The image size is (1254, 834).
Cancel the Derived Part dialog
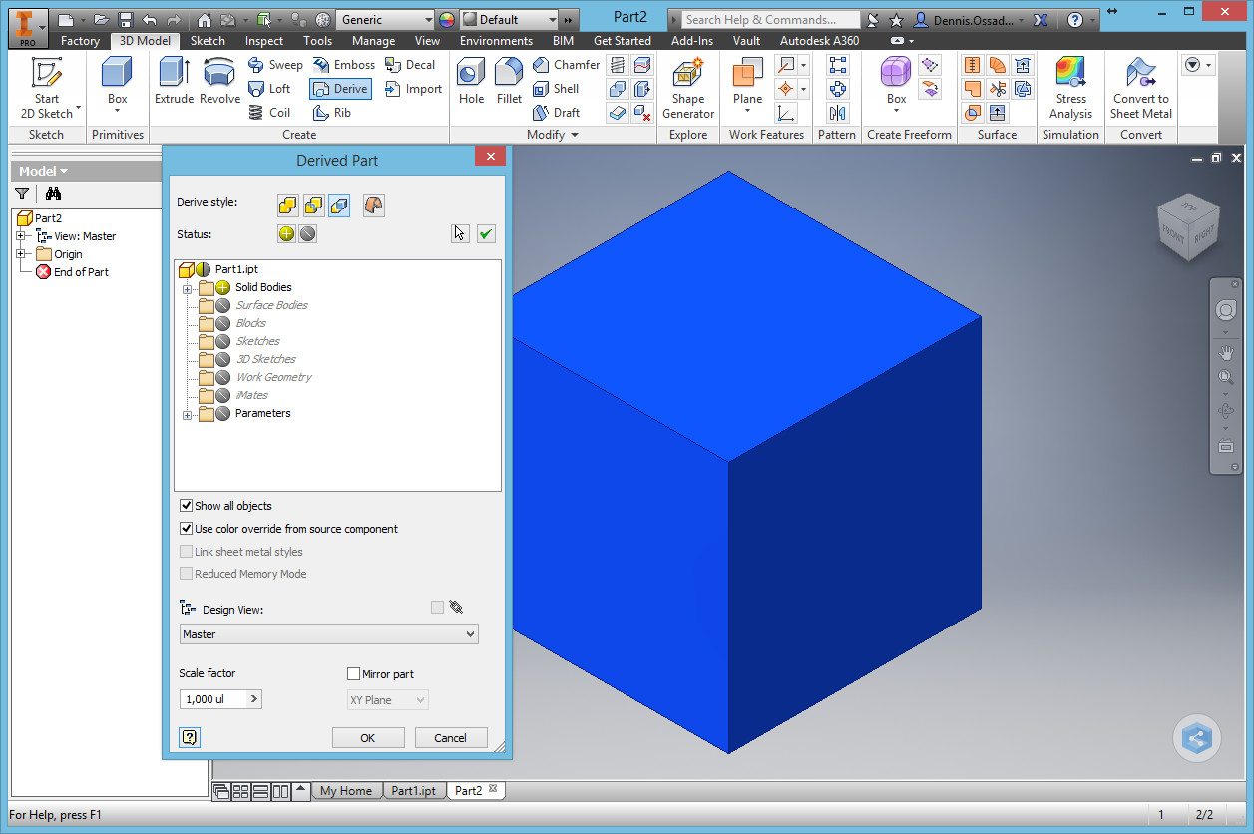pos(451,738)
